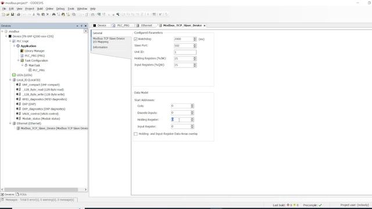
Task: Open the Project menu
Action: 30,9
